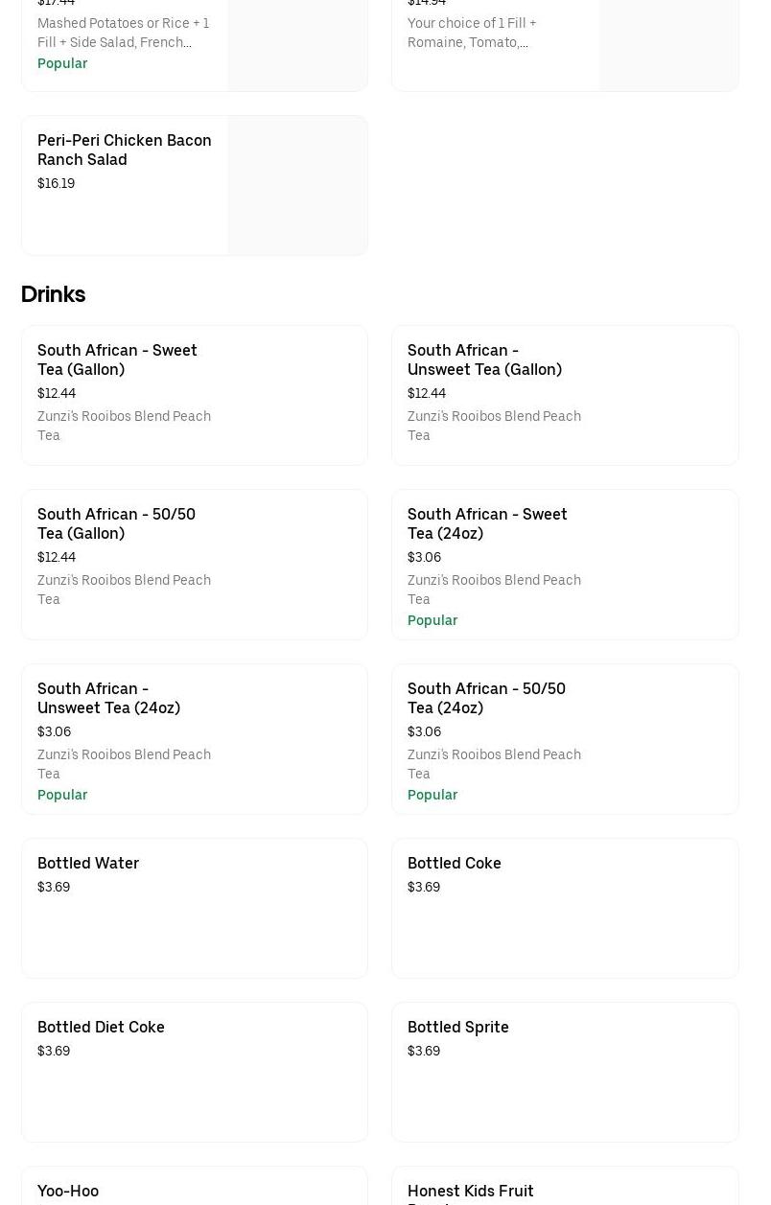This screenshot has width=771, height=1205.
Task: Select South African Sweet Tea (Gallon)
Action: (117, 359)
